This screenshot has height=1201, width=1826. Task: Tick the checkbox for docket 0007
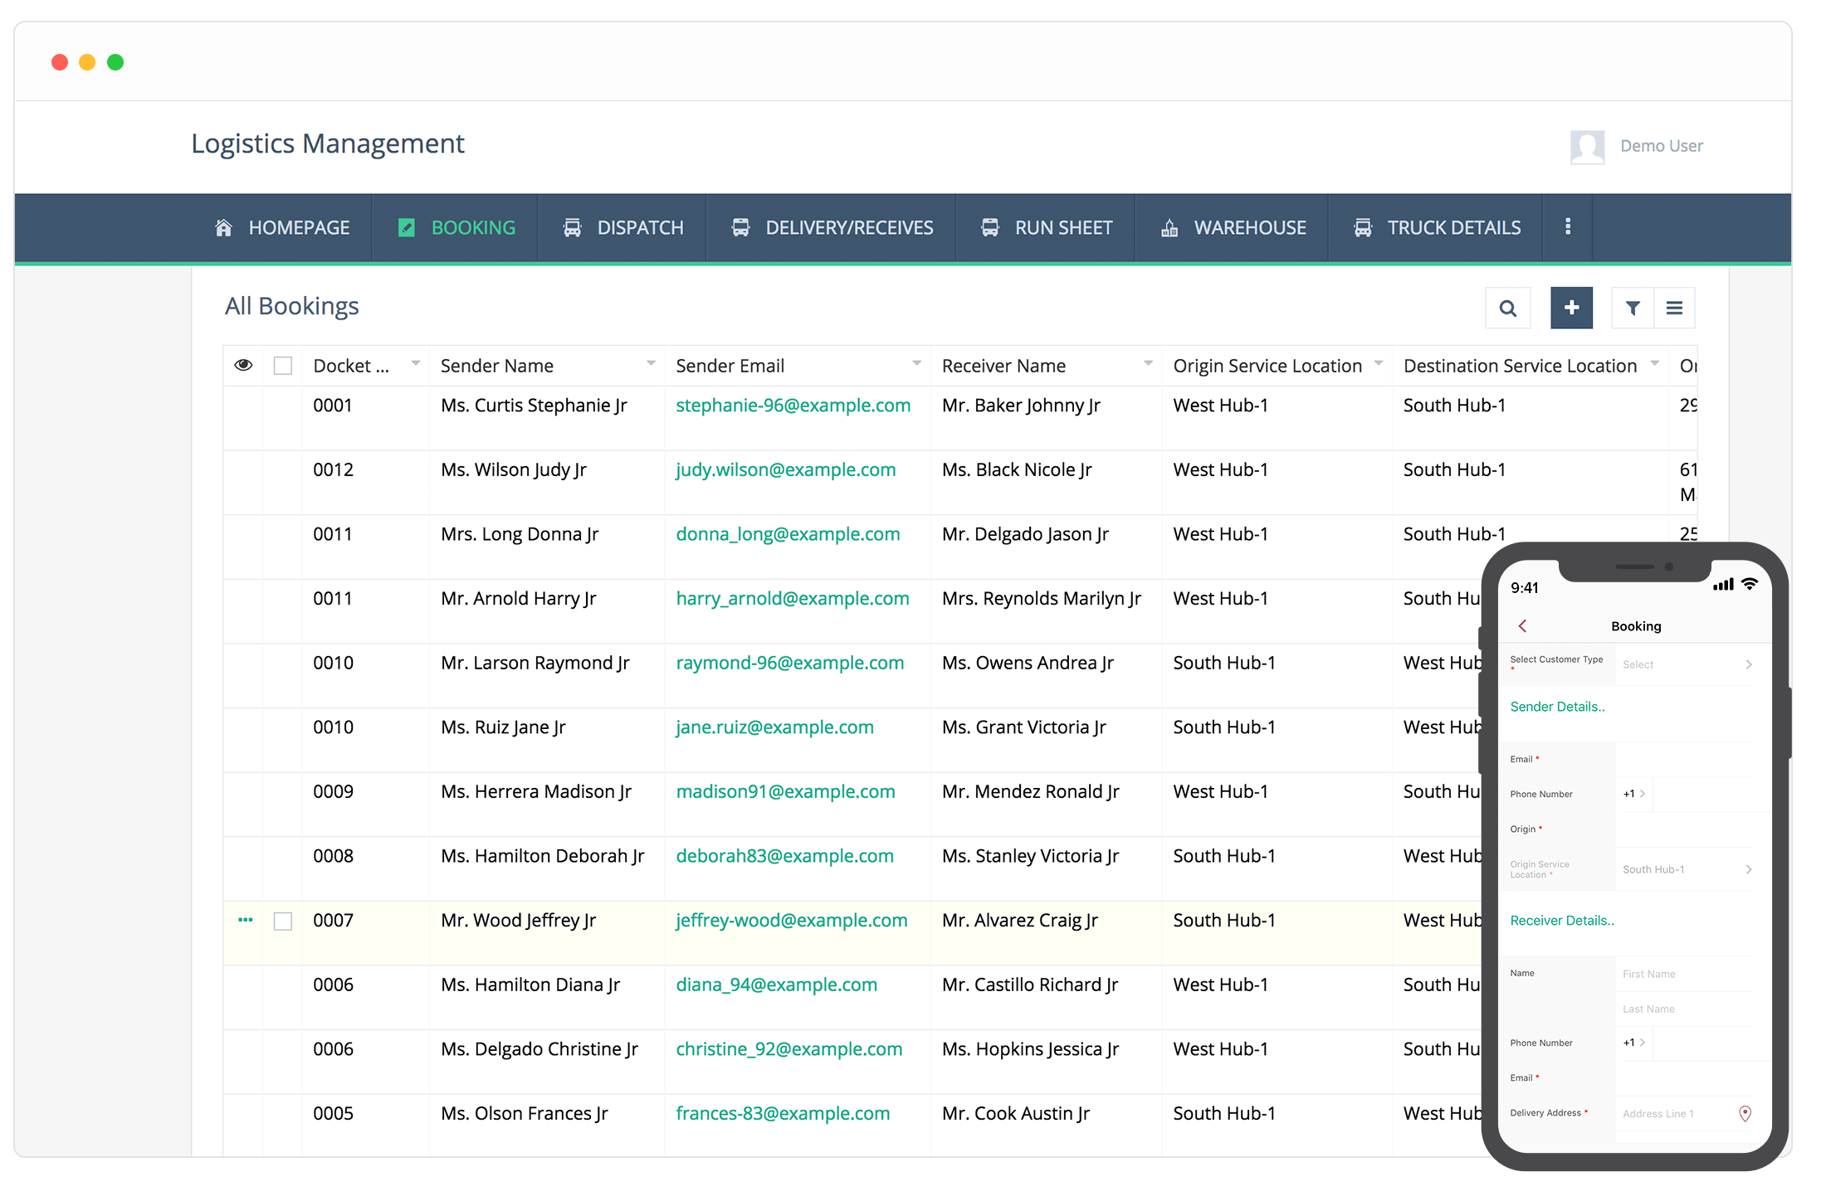[283, 921]
